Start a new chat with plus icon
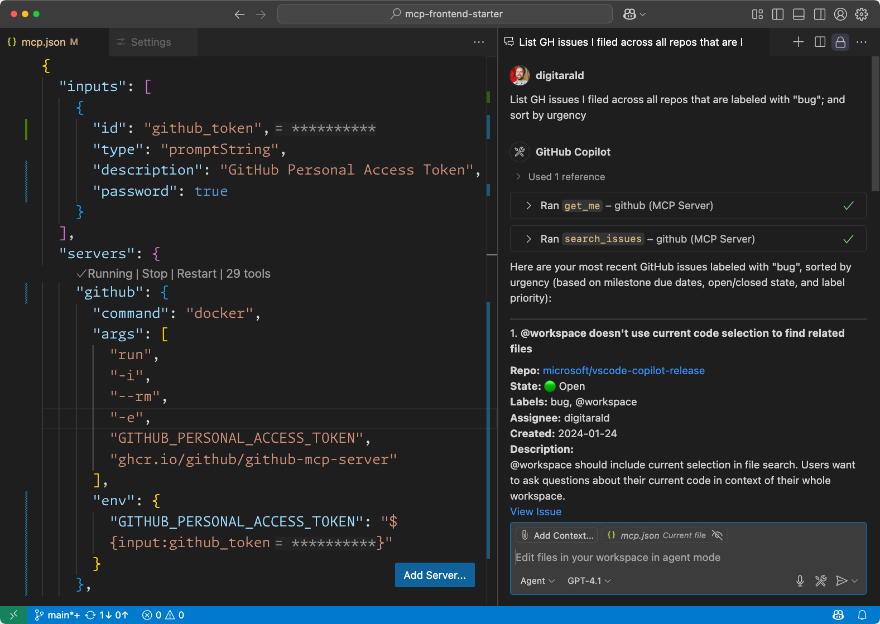The height and width of the screenshot is (624, 880). click(798, 42)
